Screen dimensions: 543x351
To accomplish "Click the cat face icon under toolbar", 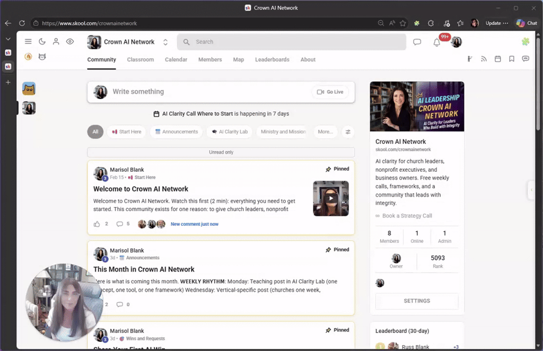I will (42, 56).
